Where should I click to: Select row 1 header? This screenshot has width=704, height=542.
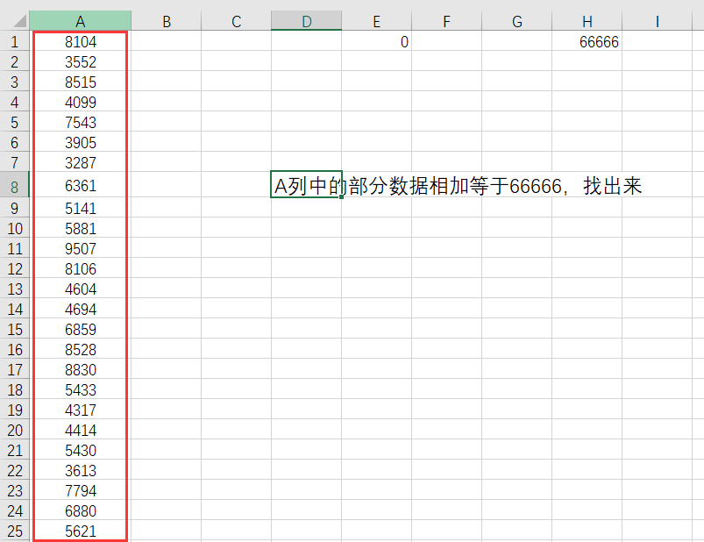14,41
